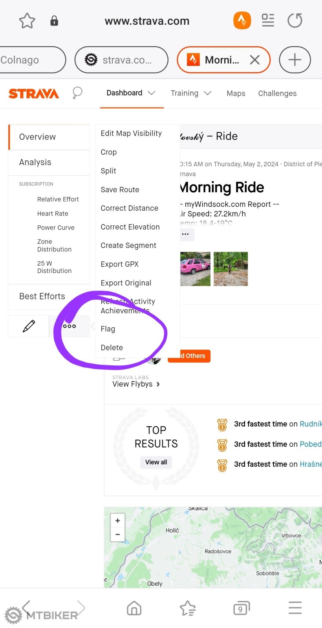Toggle the three-dot activity actions menu
322x628 pixels.
coord(70,326)
